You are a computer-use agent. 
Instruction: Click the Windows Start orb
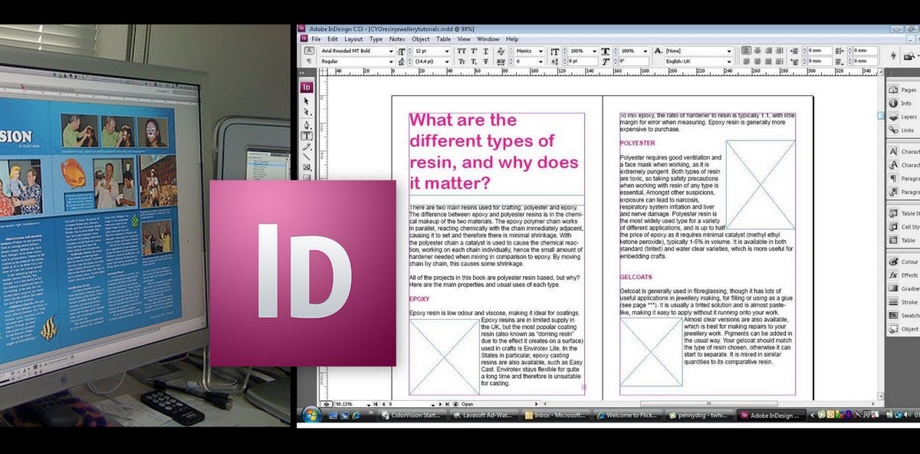[x=310, y=415]
